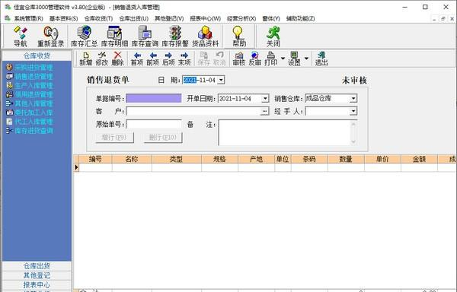Viewport: 457px width, 292px height.
Task: Open the 窗体(Y) menu
Action: point(271,18)
